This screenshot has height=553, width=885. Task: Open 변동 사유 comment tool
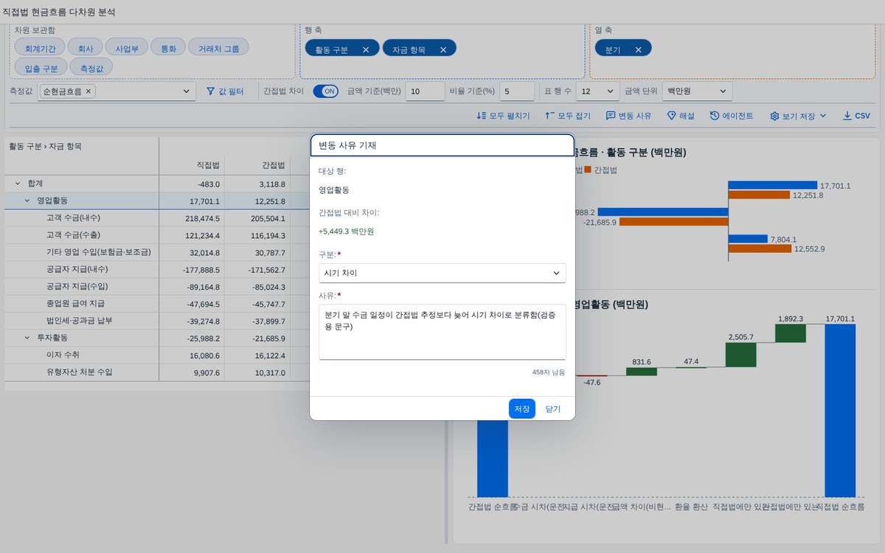click(629, 116)
